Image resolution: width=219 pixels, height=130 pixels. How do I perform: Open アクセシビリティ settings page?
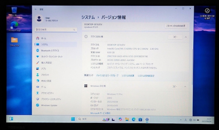[56, 93]
